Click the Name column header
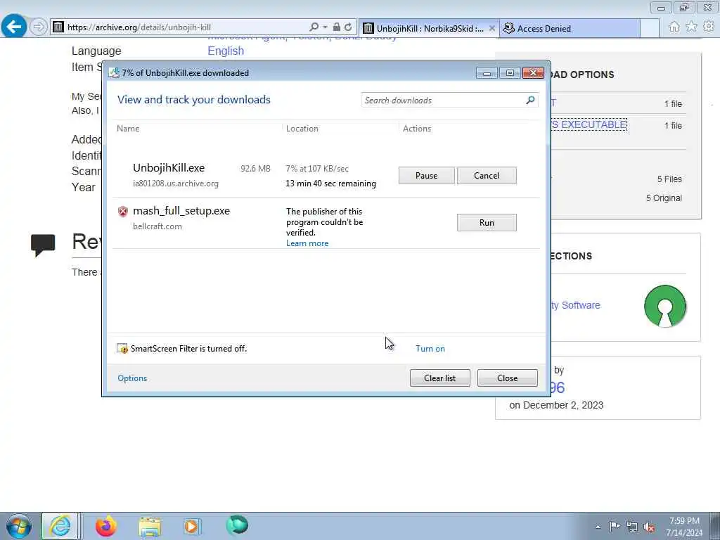Screen dimensions: 720x540 [x=128, y=129]
